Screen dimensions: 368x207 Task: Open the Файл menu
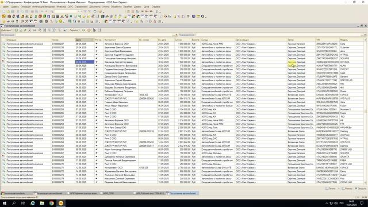pyautogui.click(x=6, y=7)
